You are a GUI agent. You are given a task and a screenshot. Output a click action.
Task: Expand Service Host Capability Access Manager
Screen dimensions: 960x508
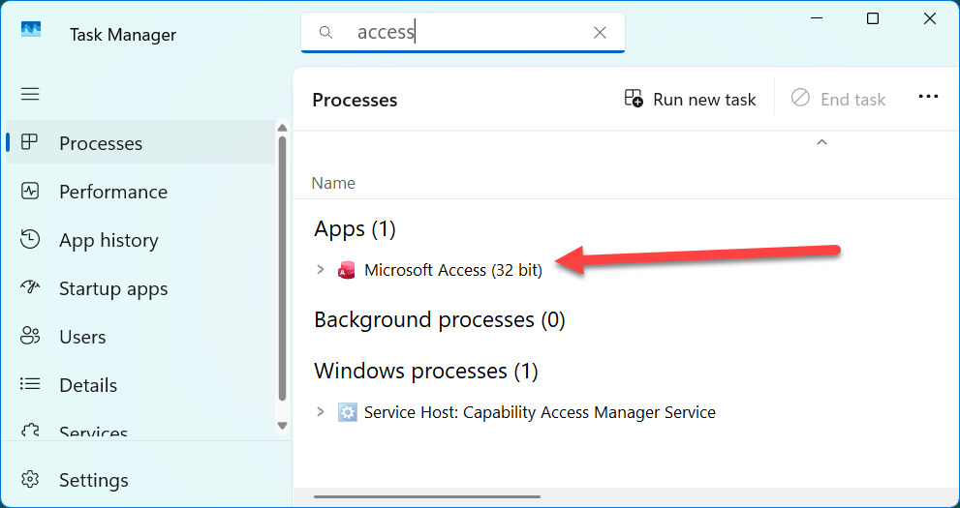coord(320,412)
